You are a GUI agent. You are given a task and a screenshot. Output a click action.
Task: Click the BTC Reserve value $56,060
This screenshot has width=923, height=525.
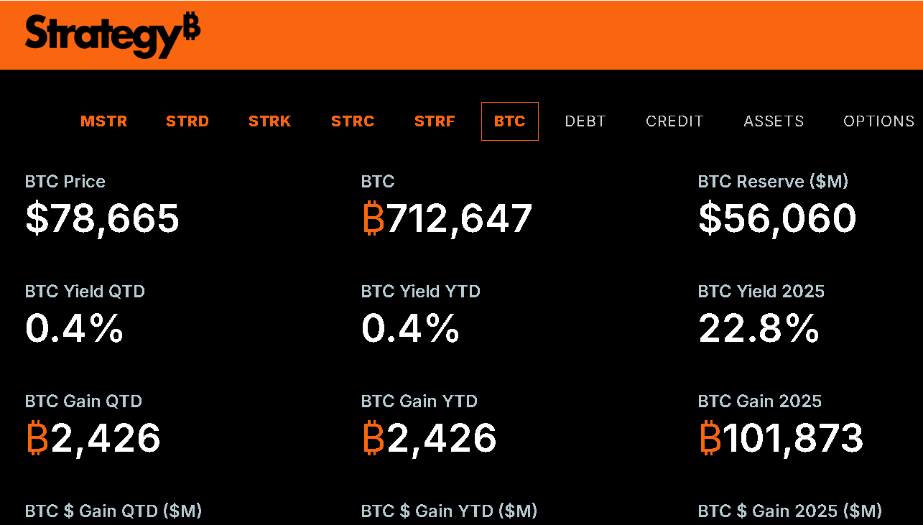(x=777, y=218)
